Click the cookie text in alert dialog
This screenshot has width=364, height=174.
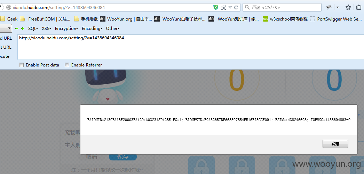[219, 120]
